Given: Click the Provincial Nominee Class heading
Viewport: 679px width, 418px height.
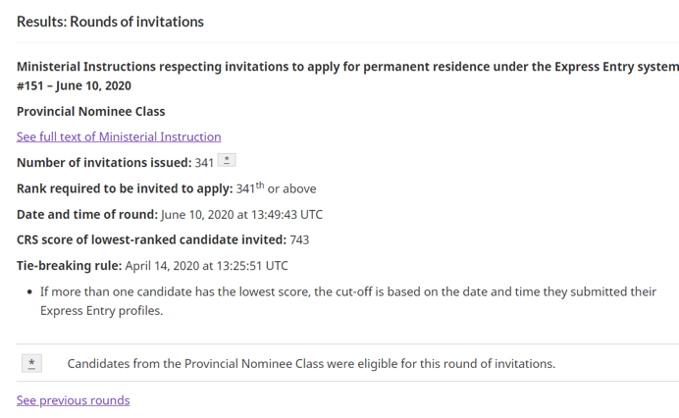Looking at the screenshot, I should click(90, 111).
